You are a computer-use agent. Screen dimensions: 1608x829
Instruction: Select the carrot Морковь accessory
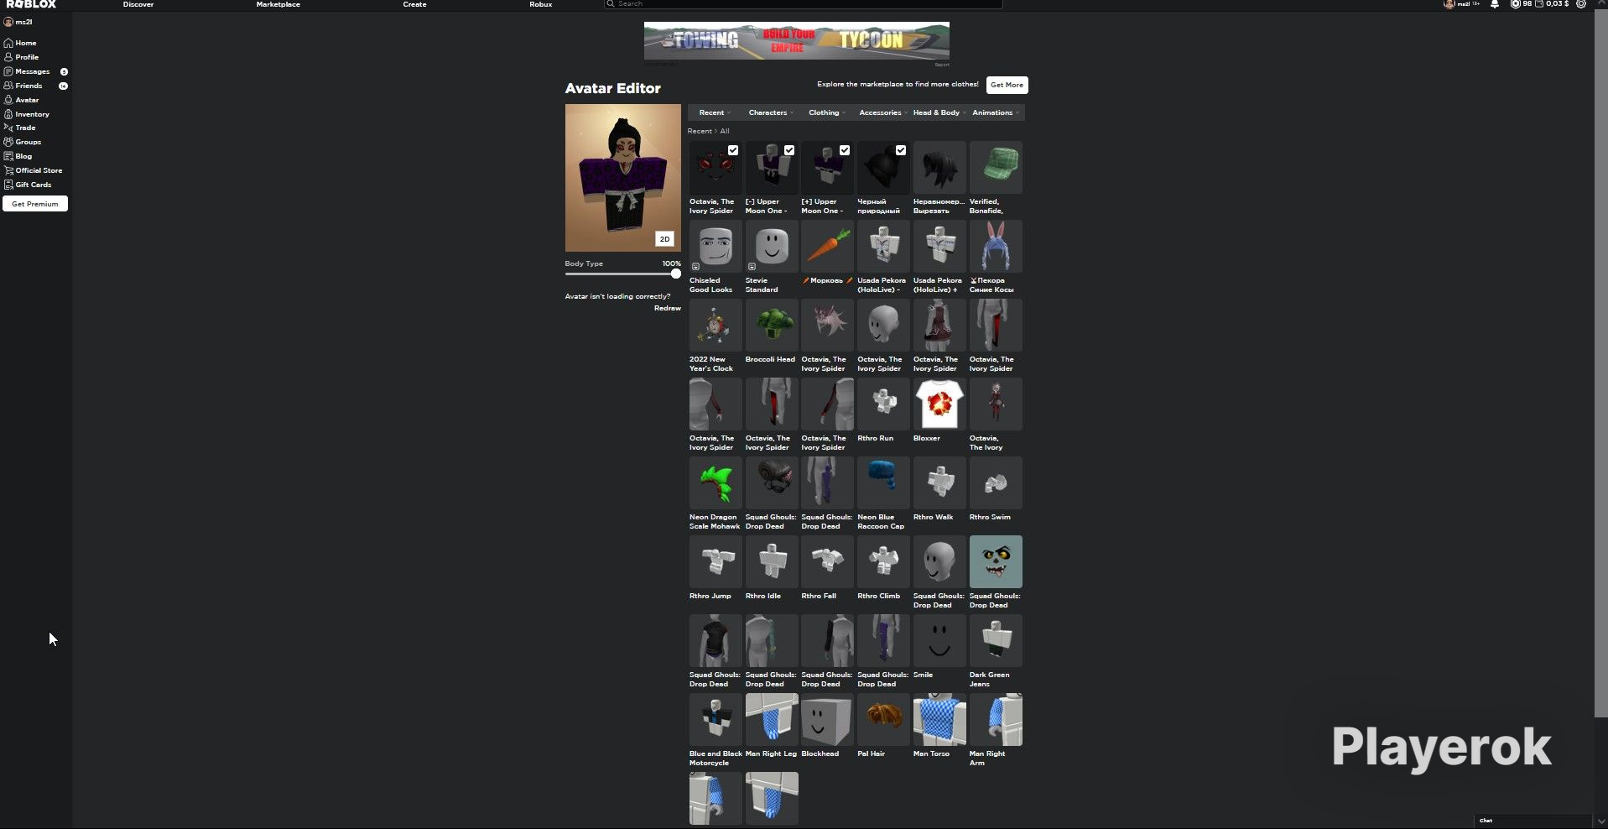[x=828, y=247]
